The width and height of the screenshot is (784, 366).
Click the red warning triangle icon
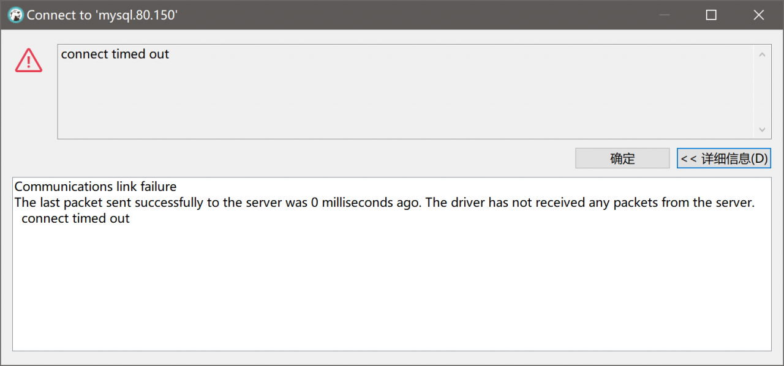click(x=29, y=61)
